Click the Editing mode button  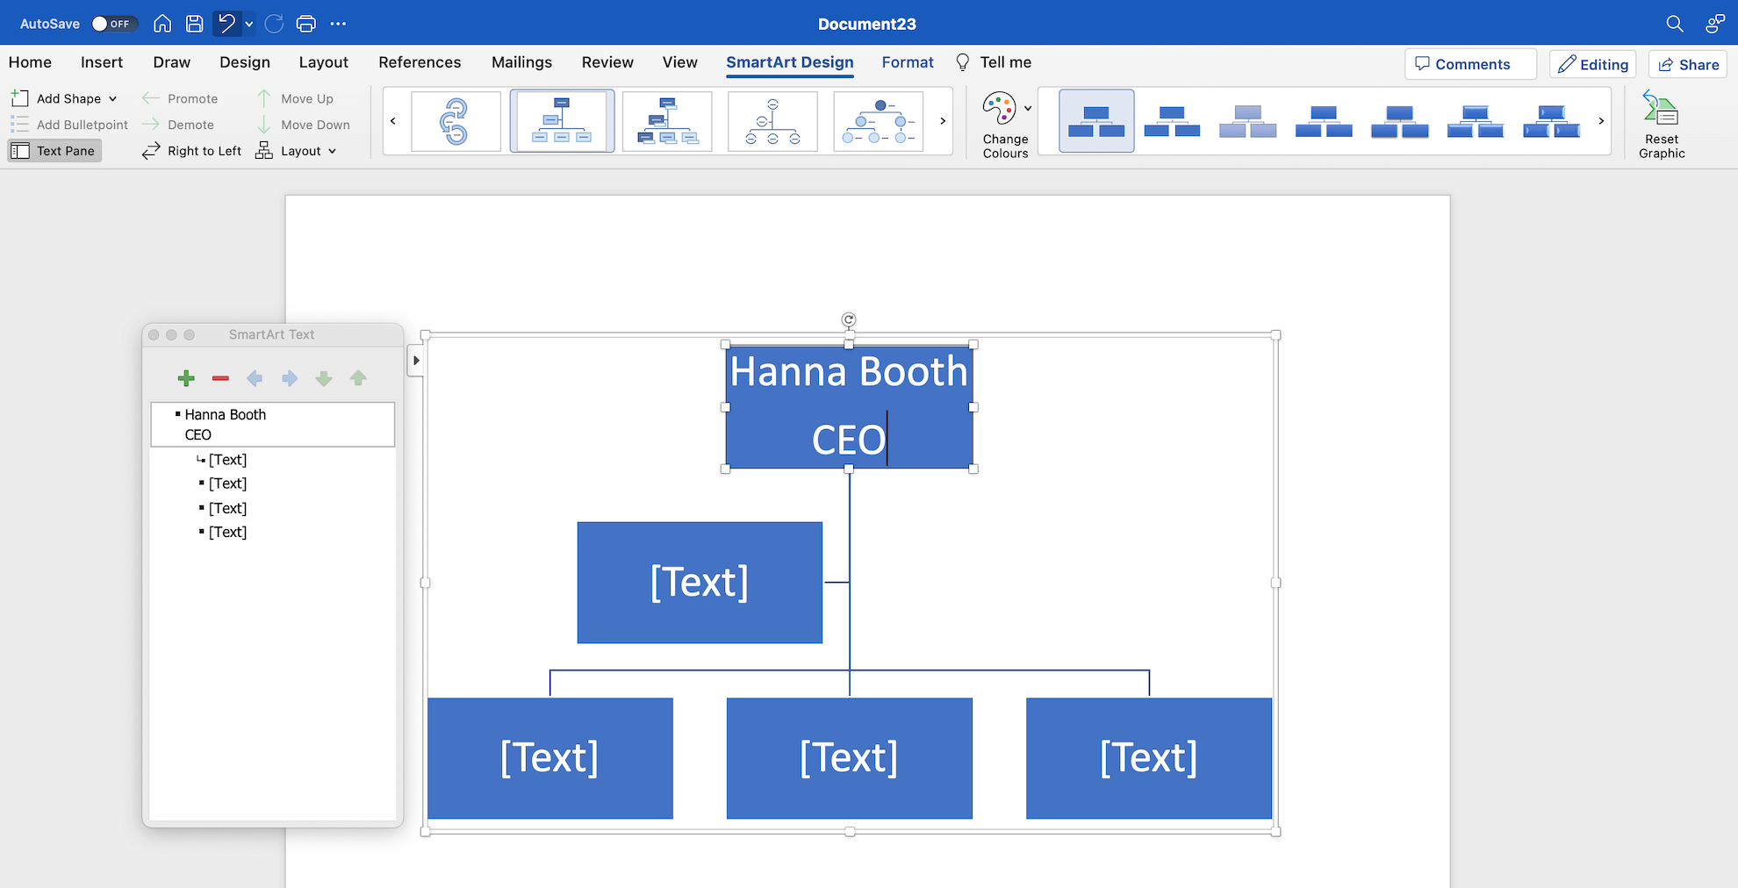coord(1593,64)
